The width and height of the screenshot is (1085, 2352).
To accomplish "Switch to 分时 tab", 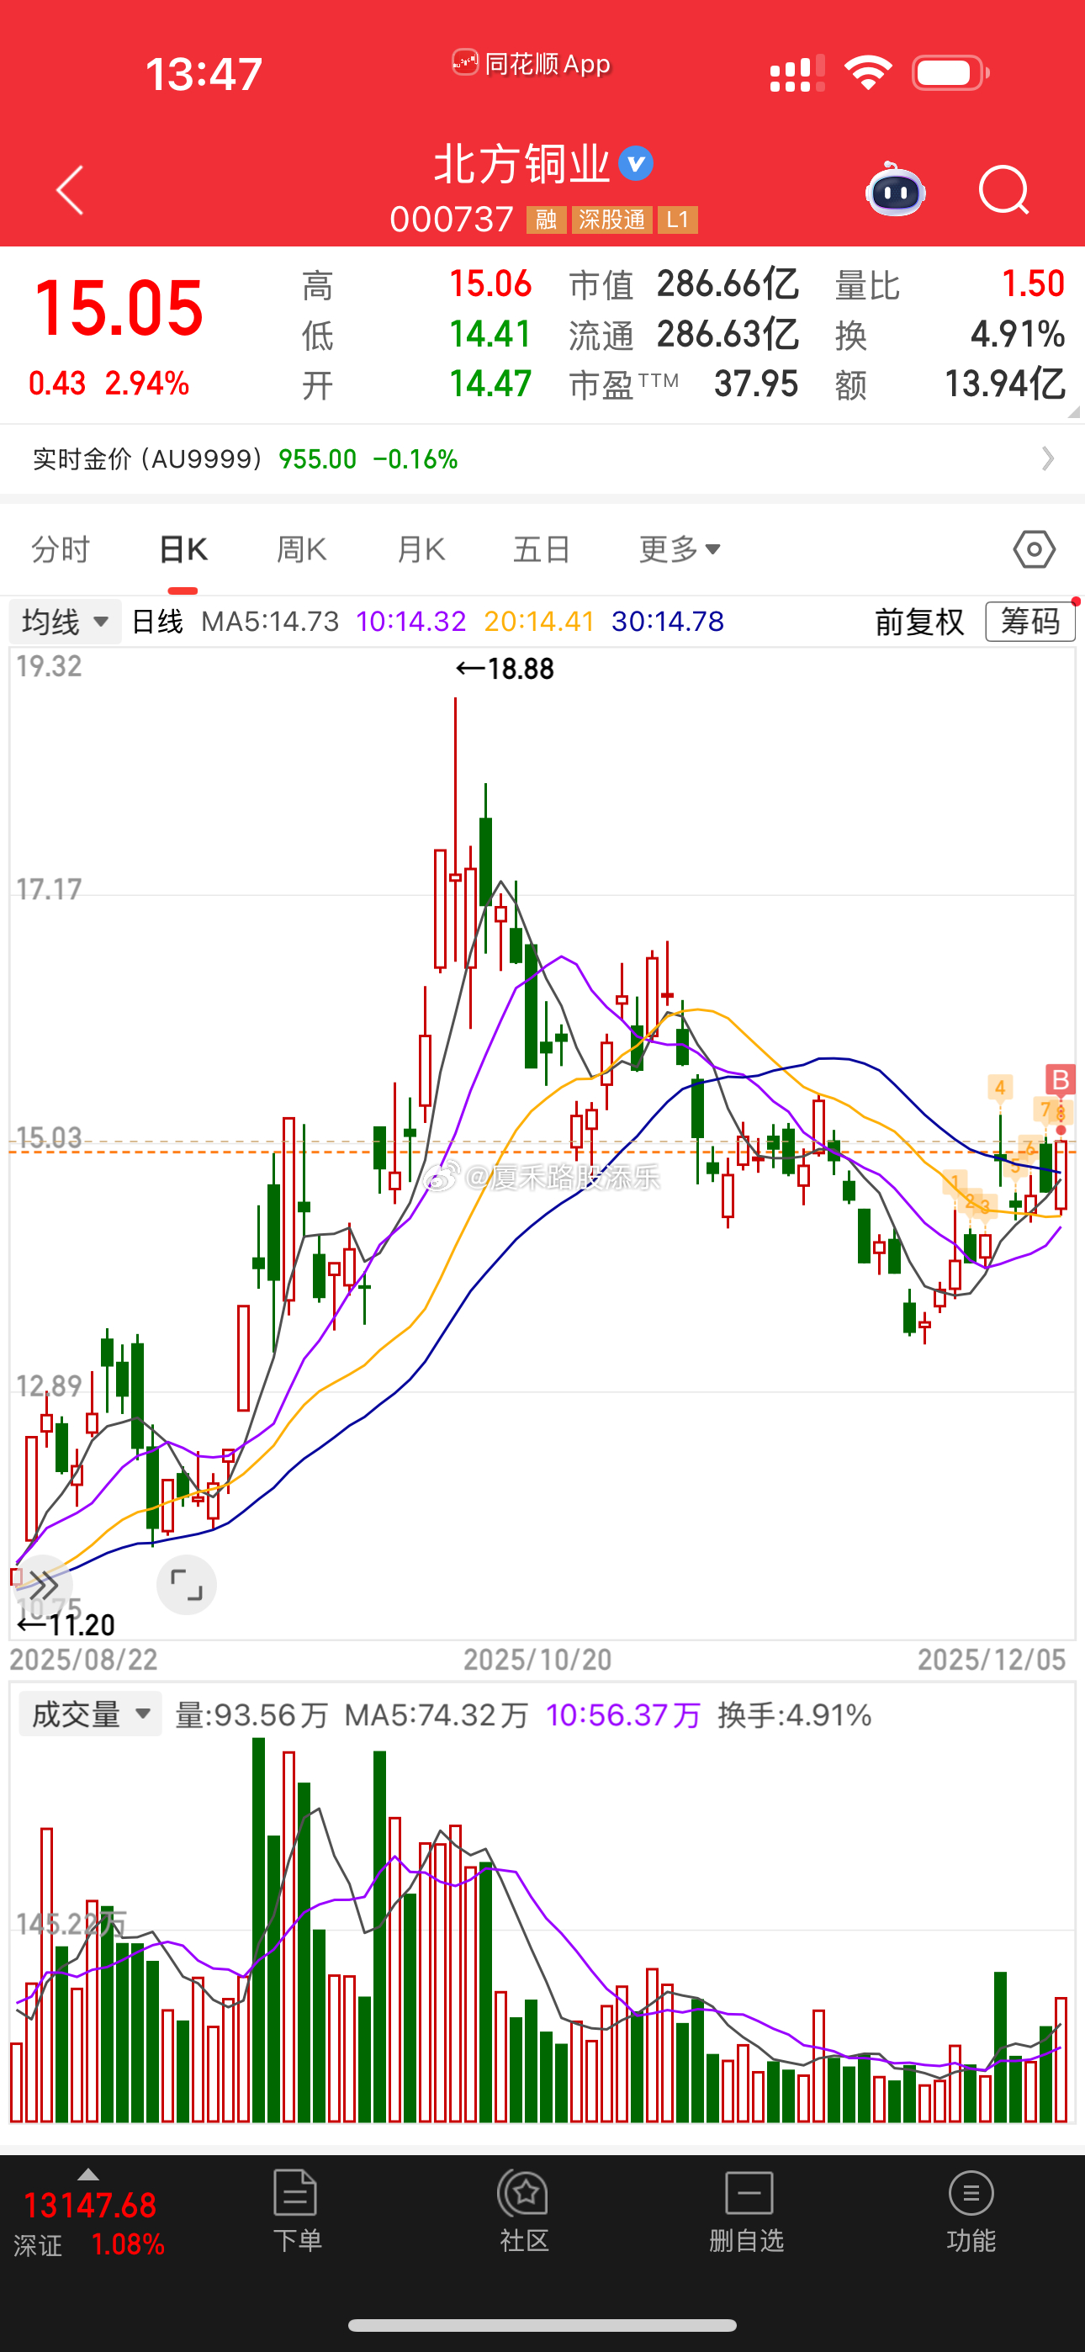I will [61, 549].
